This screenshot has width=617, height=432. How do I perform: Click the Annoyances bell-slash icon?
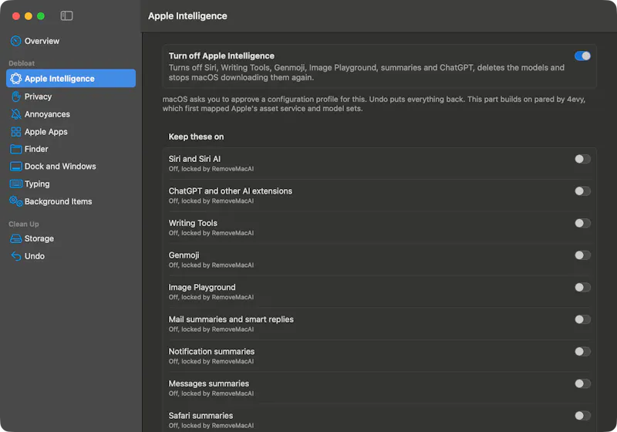15,114
